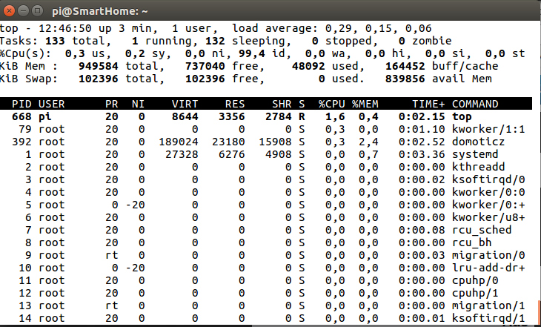Viewport: 541px width, 327px height.
Task: Click the 132 sleeping tasks value
Action: pos(215,41)
